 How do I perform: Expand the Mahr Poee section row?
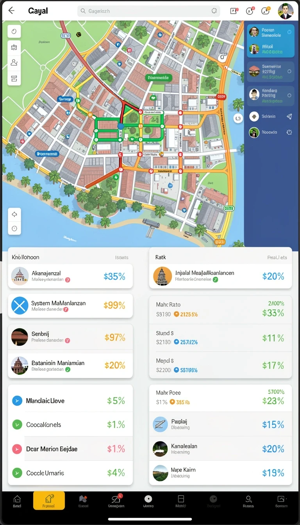[220, 398]
